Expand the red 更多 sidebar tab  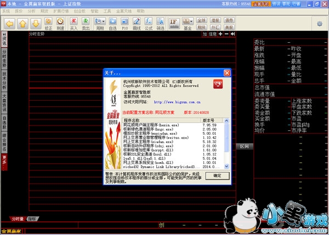pos(4,162)
